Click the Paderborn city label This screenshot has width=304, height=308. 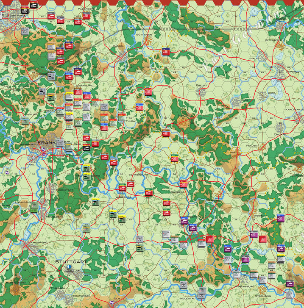[86, 9]
